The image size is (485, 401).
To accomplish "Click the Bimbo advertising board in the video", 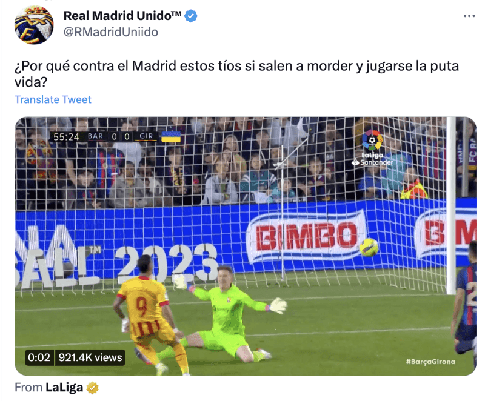I will point(306,236).
